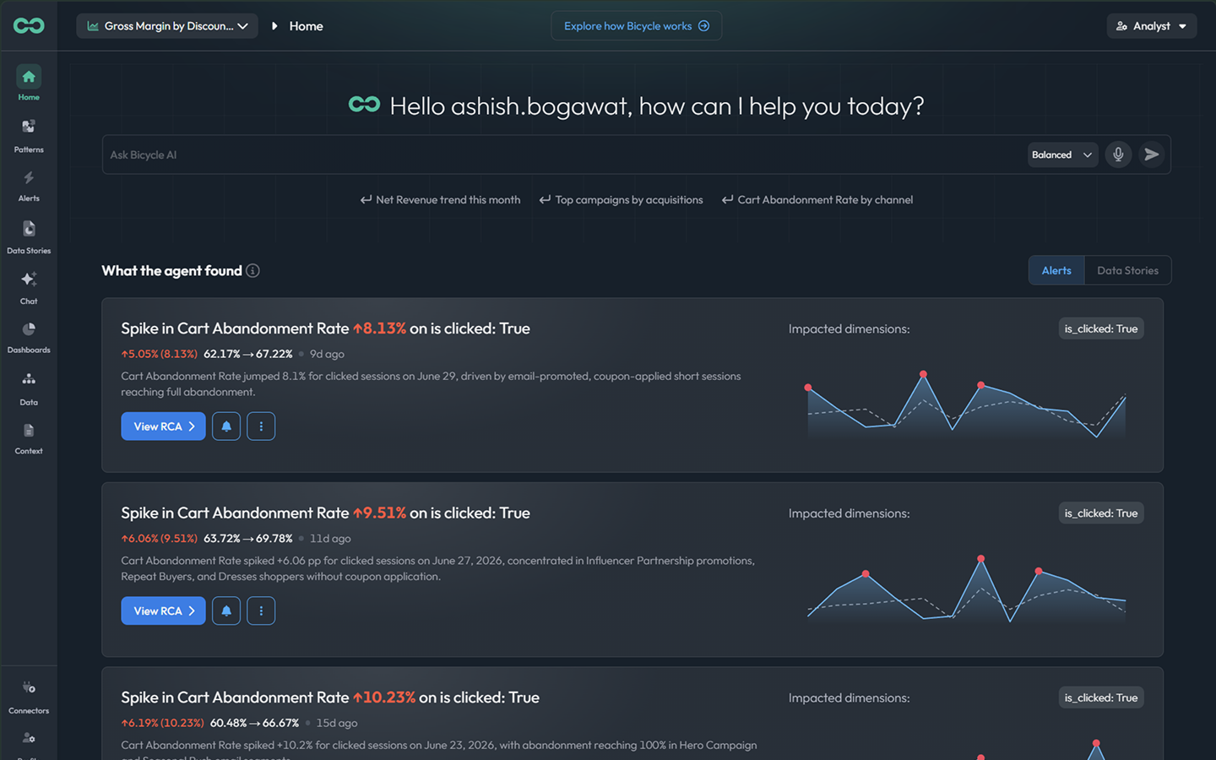This screenshot has width=1216, height=760.
Task: Click the trend chart on the 8.13% spike alert
Action: 967,404
